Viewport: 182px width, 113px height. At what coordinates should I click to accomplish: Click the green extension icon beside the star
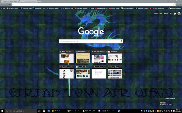[177, 5]
